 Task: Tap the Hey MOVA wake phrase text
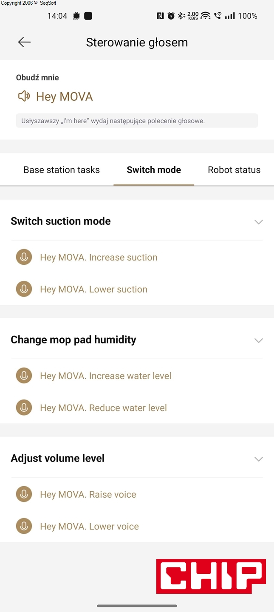coord(65,97)
